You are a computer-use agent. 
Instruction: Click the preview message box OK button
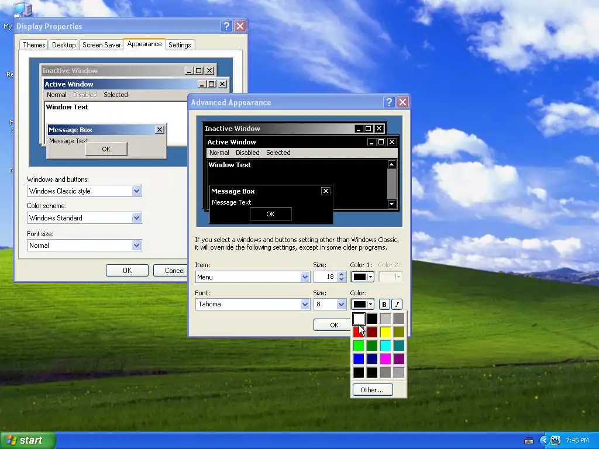pos(270,214)
